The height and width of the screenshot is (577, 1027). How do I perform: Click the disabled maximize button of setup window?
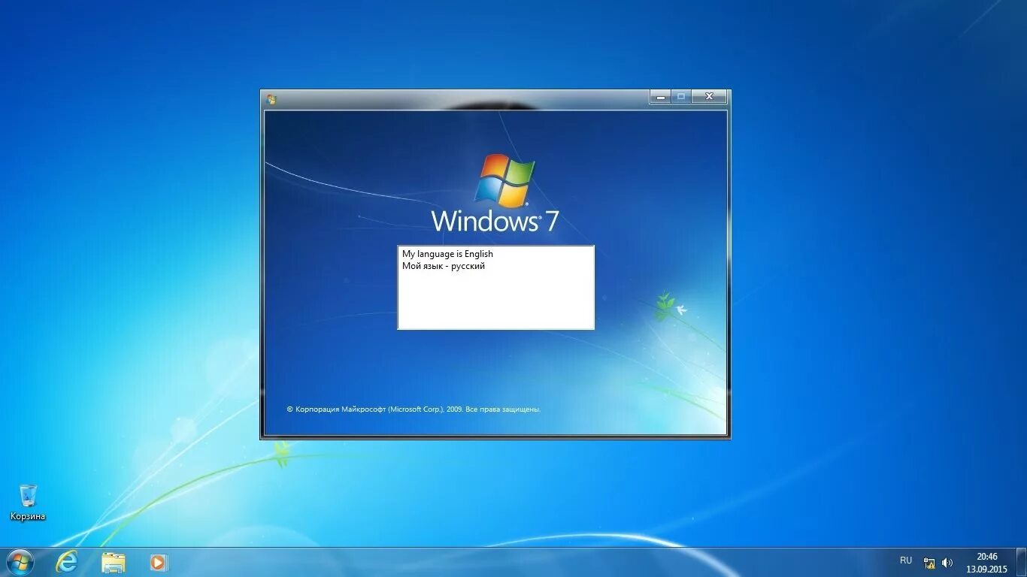tap(681, 97)
